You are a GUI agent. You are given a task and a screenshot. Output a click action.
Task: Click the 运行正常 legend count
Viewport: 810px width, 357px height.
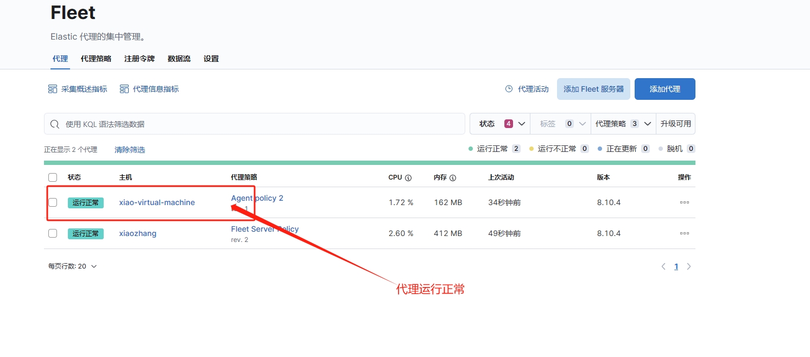click(516, 149)
